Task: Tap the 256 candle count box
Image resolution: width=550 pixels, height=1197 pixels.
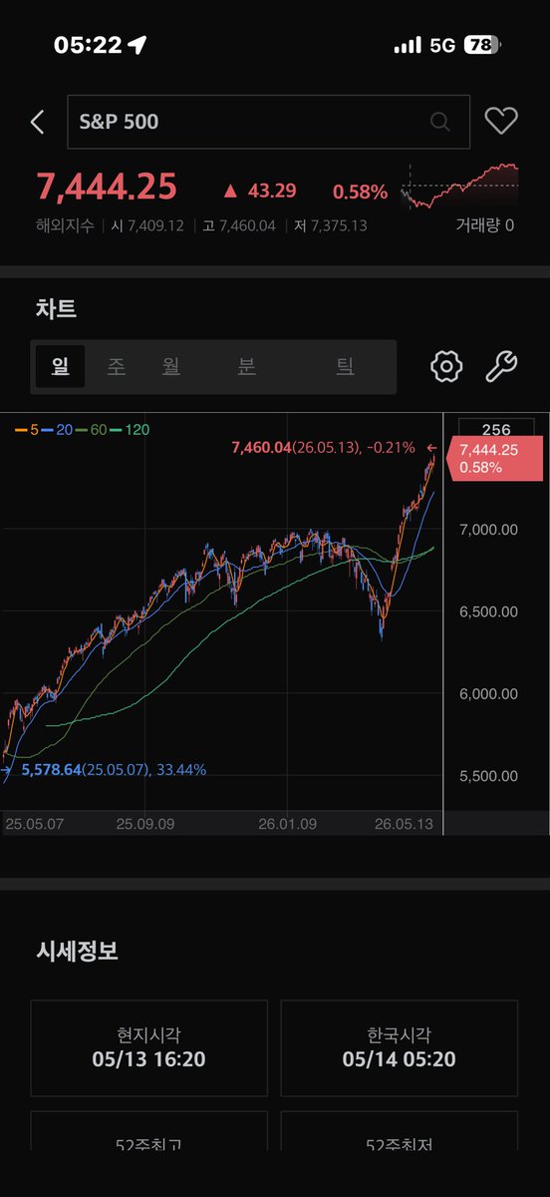Action: coord(495,429)
